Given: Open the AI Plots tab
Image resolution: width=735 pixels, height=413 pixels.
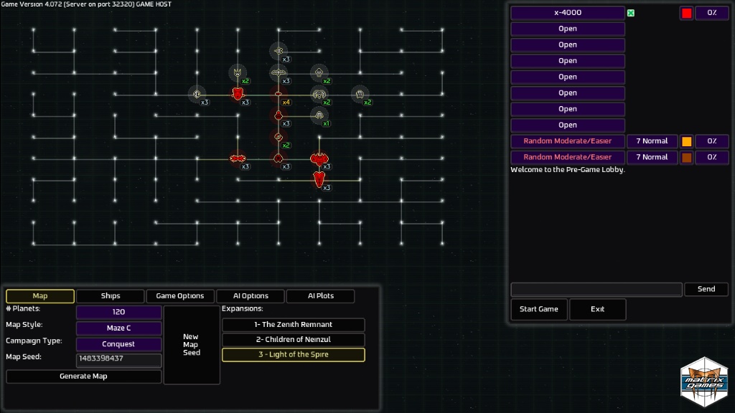Looking at the screenshot, I should click(x=321, y=296).
